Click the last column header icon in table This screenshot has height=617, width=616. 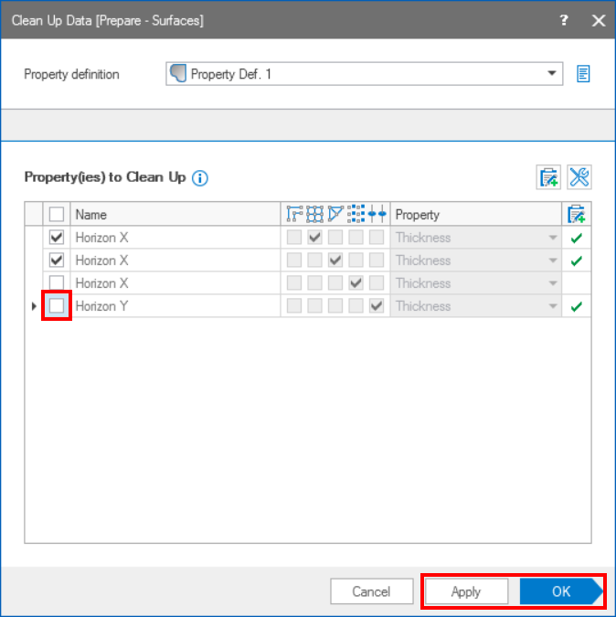576,215
